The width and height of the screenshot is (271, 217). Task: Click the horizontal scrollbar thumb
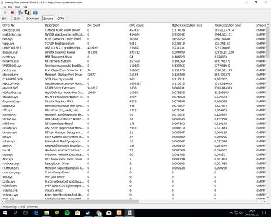(x=72, y=202)
